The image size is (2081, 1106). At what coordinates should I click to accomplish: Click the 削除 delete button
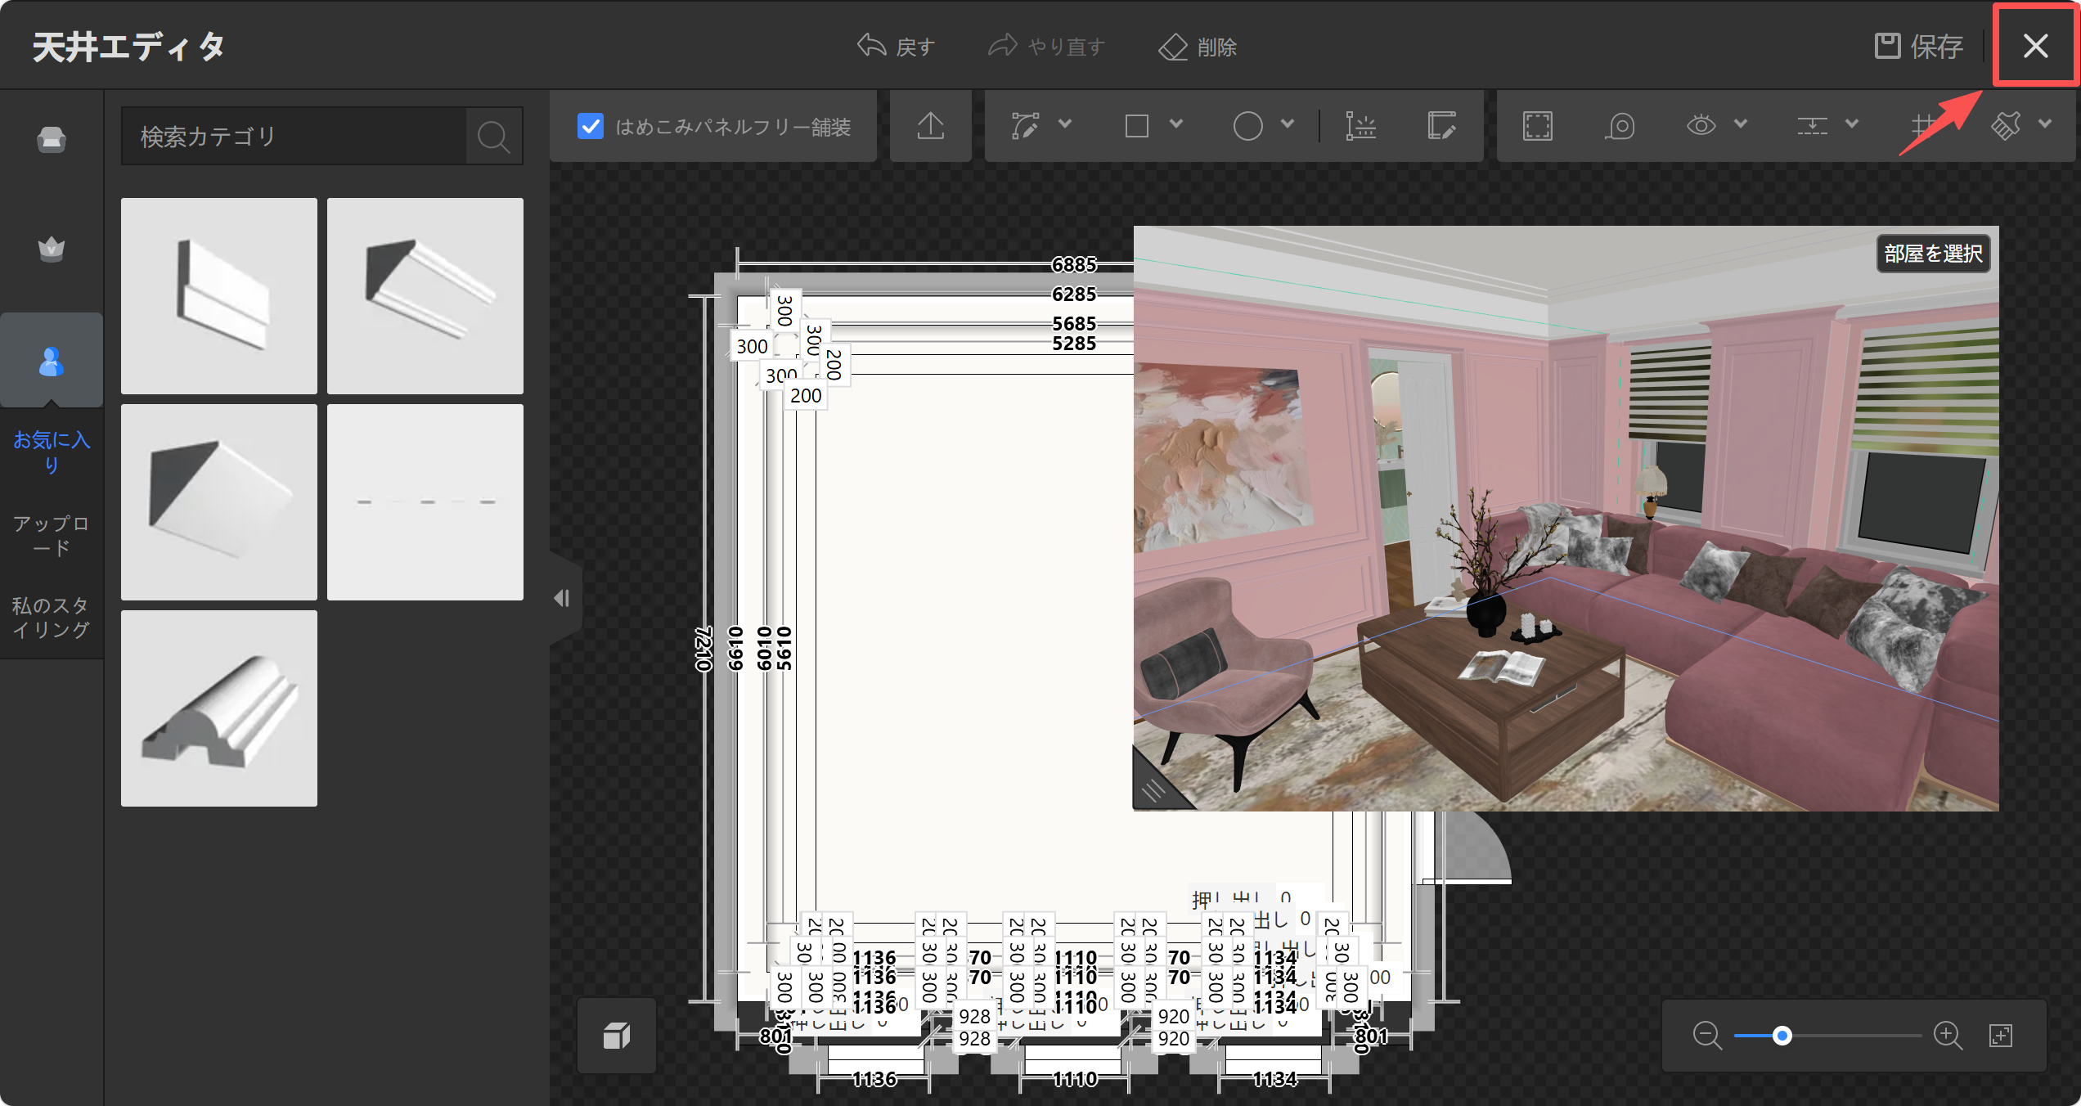tap(1198, 47)
